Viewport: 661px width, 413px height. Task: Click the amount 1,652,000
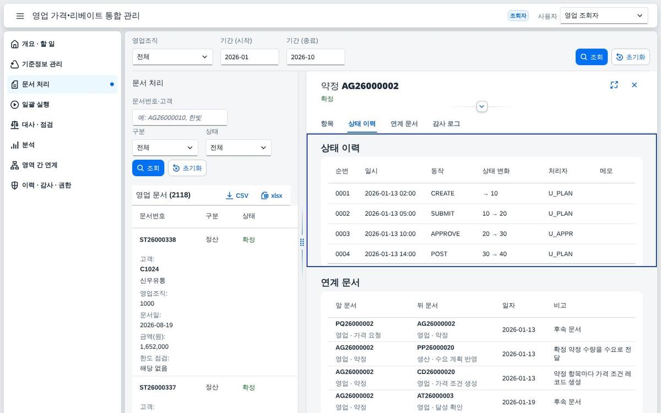tap(154, 347)
